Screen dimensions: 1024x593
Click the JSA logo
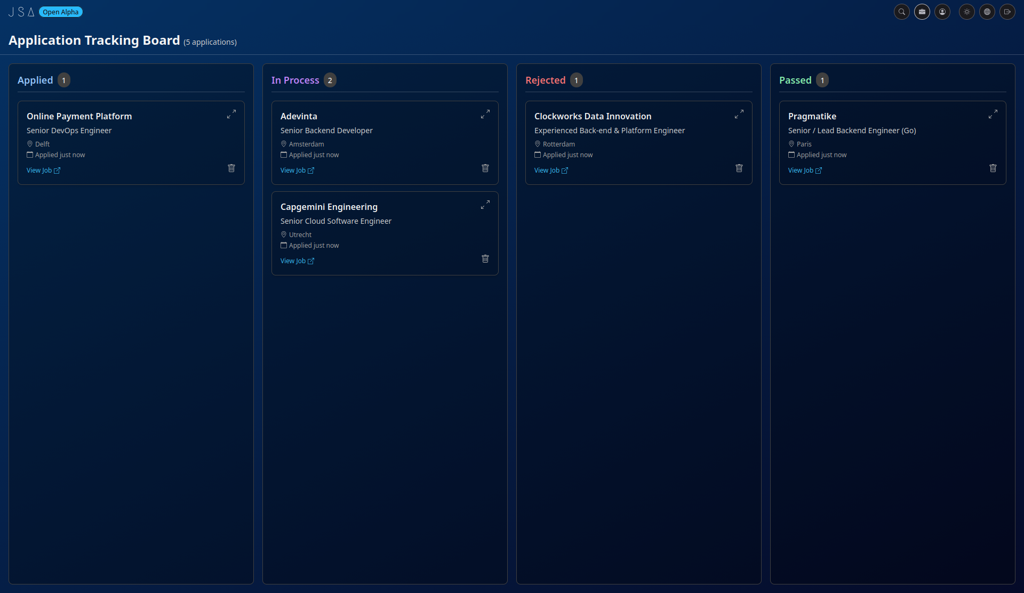(x=21, y=12)
